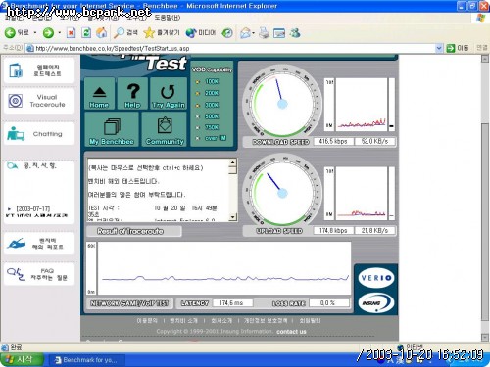The height and width of the screenshot is (367, 490).
Task: Click the browser Refresh toolbar icon
Action: point(86,32)
